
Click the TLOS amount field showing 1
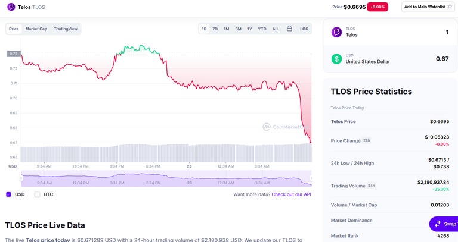447,32
